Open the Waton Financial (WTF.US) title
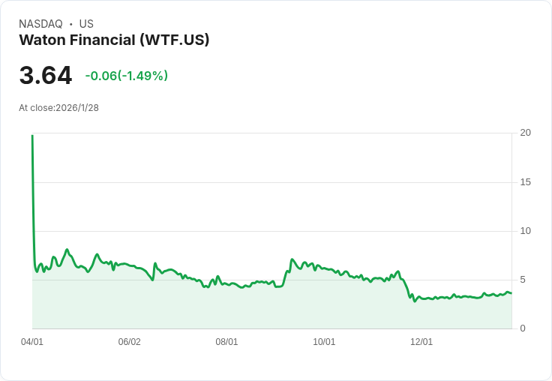 click(114, 40)
